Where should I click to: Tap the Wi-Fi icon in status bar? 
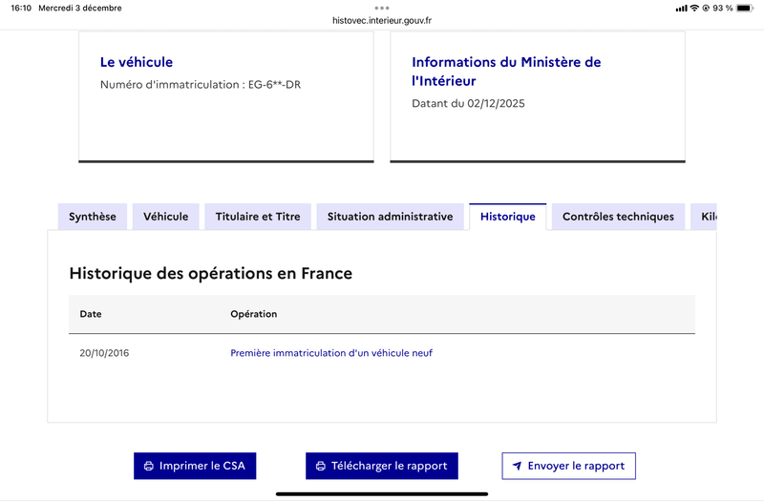coord(694,8)
